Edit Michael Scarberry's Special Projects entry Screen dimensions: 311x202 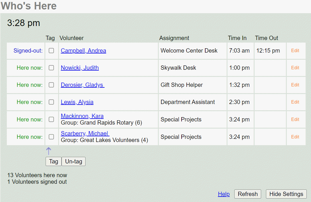click(x=296, y=137)
